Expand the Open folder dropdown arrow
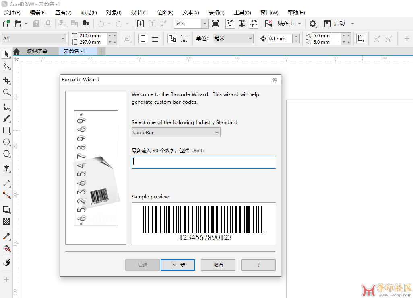 pyautogui.click(x=26, y=24)
